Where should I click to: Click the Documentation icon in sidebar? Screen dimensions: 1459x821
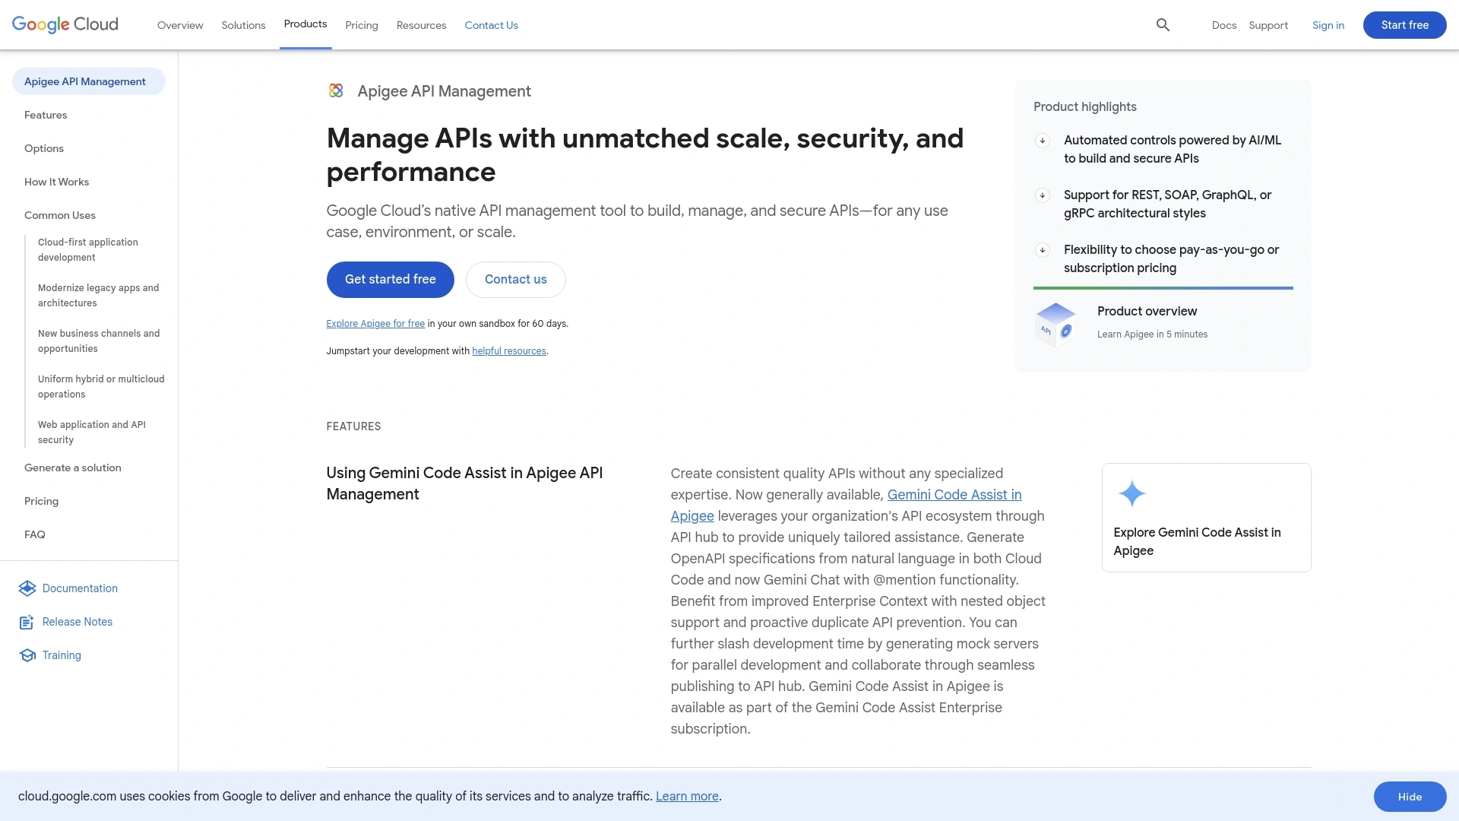click(27, 588)
